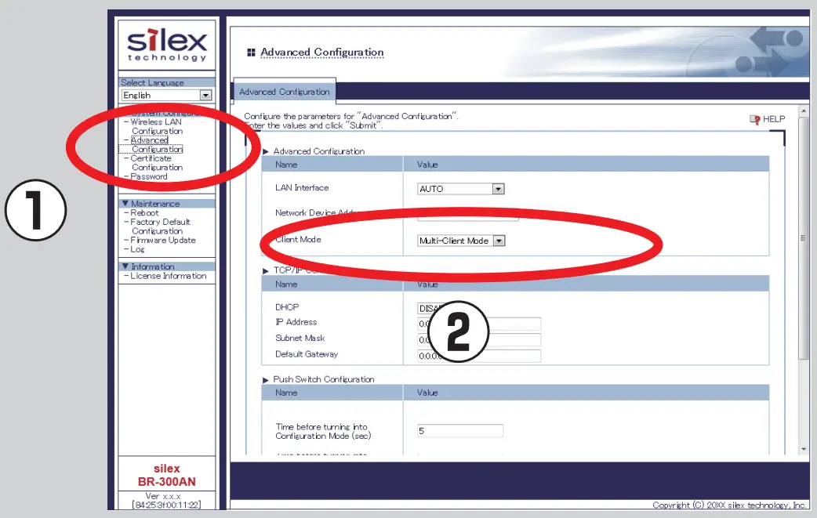Click the Information section header
817x518 pixels.
[x=167, y=266]
